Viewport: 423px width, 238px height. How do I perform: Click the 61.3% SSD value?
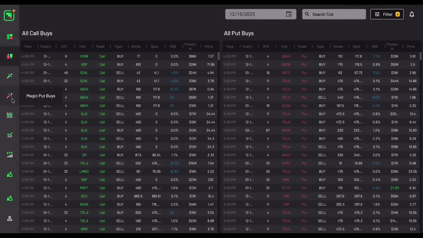pyautogui.click(x=174, y=89)
